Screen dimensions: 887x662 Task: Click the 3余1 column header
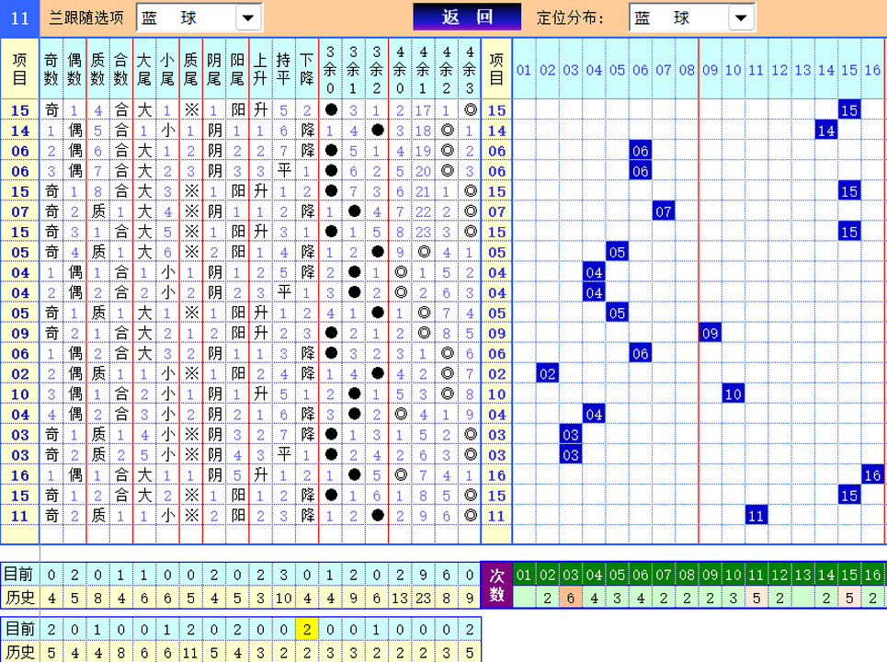354,68
